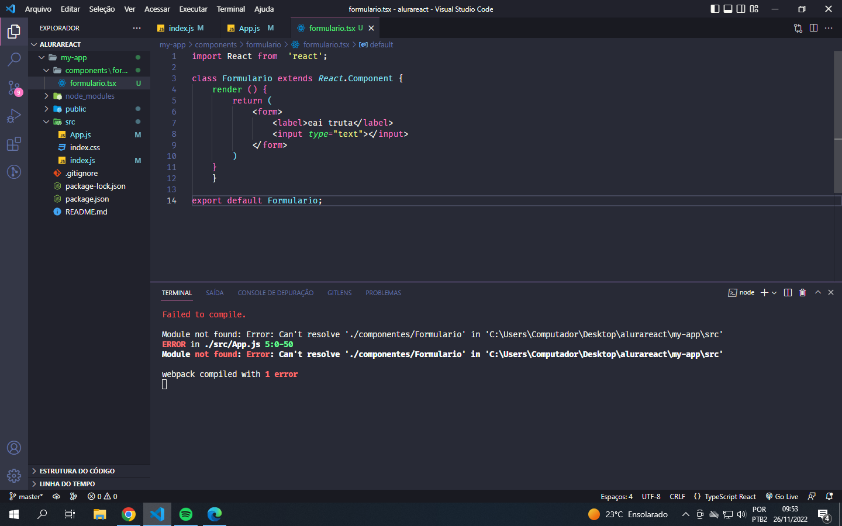Click the editor vertical scrollbar
This screenshot has height=526, width=842.
point(837,122)
